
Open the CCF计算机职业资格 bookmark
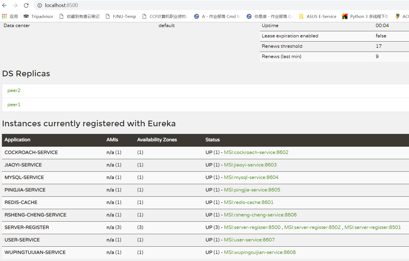pos(165,17)
